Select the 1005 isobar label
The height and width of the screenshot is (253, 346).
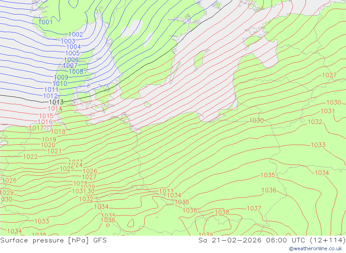click(73, 53)
